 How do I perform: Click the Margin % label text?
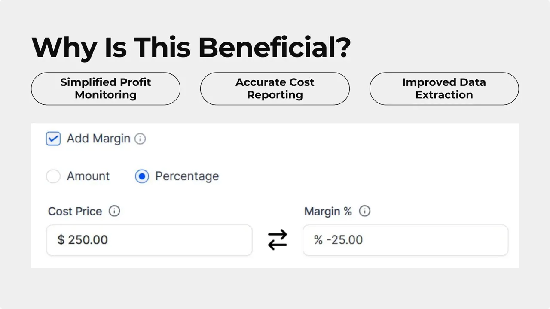pos(328,211)
